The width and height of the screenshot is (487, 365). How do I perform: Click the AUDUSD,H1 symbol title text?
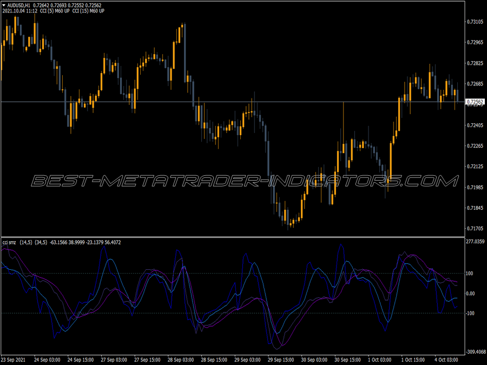point(18,5)
